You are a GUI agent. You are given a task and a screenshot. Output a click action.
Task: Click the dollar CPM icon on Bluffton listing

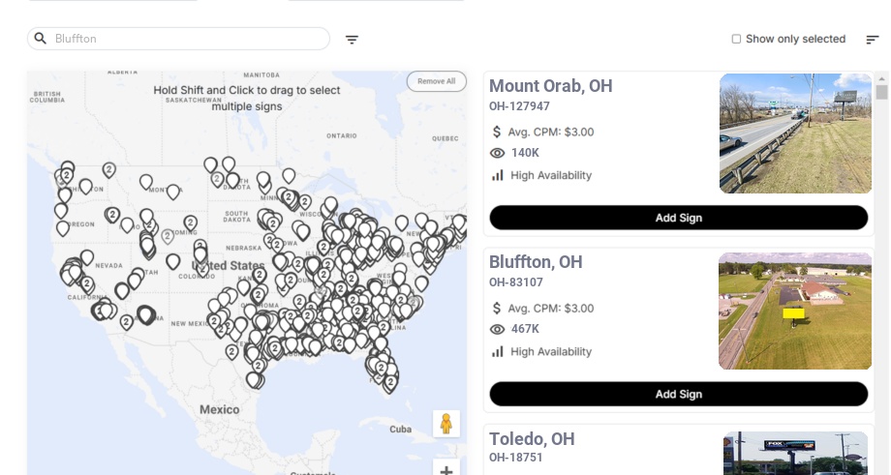[497, 309]
